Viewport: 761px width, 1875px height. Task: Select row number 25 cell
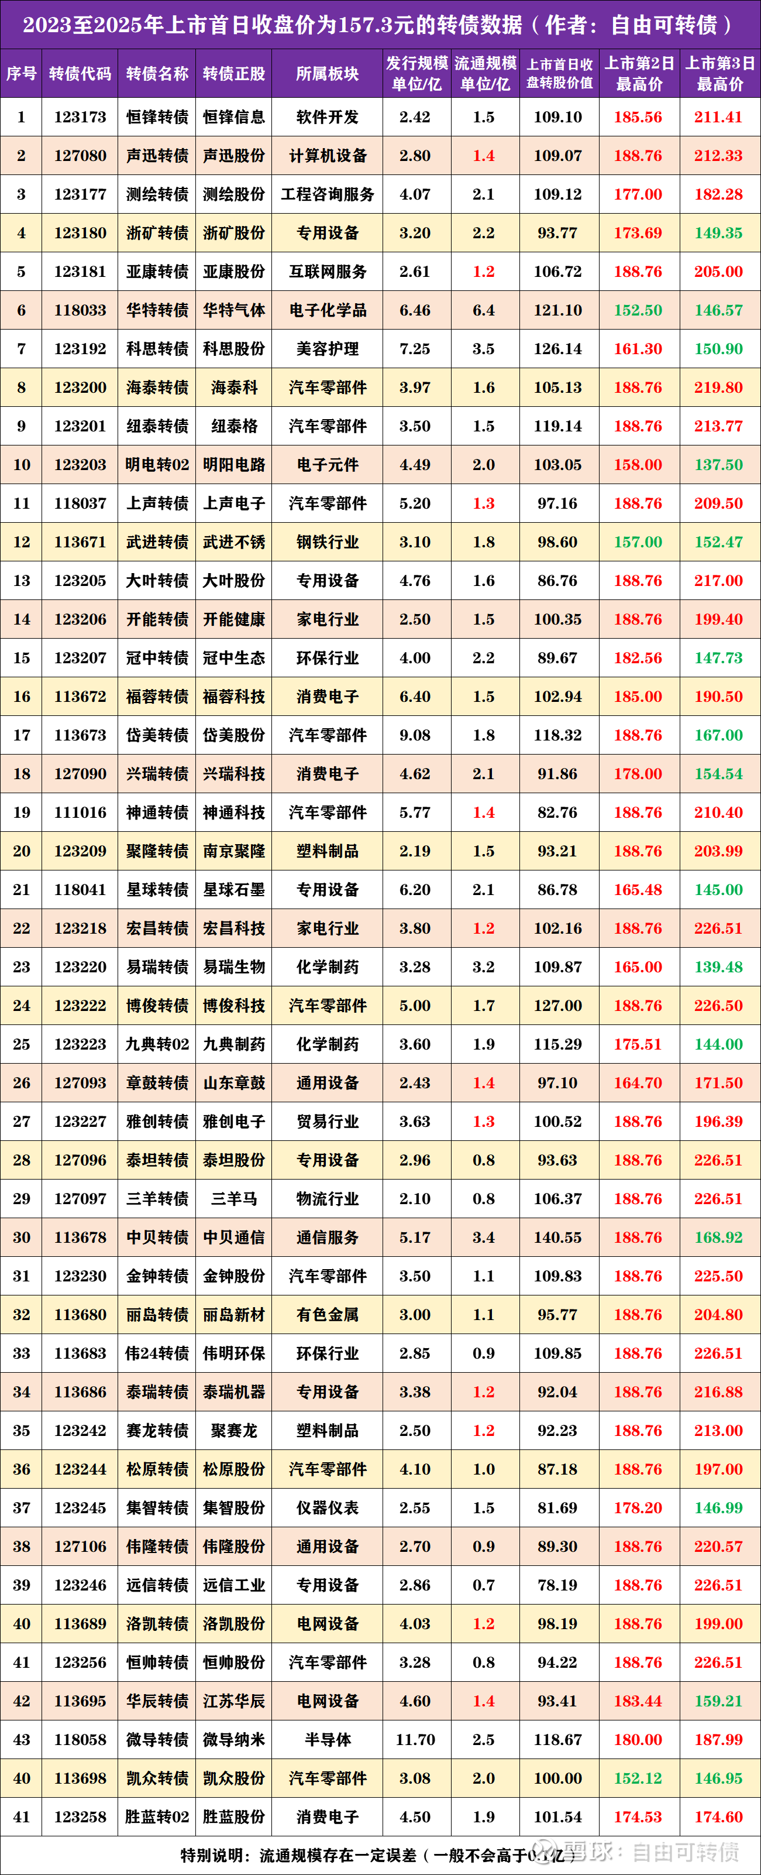pos(22,1044)
